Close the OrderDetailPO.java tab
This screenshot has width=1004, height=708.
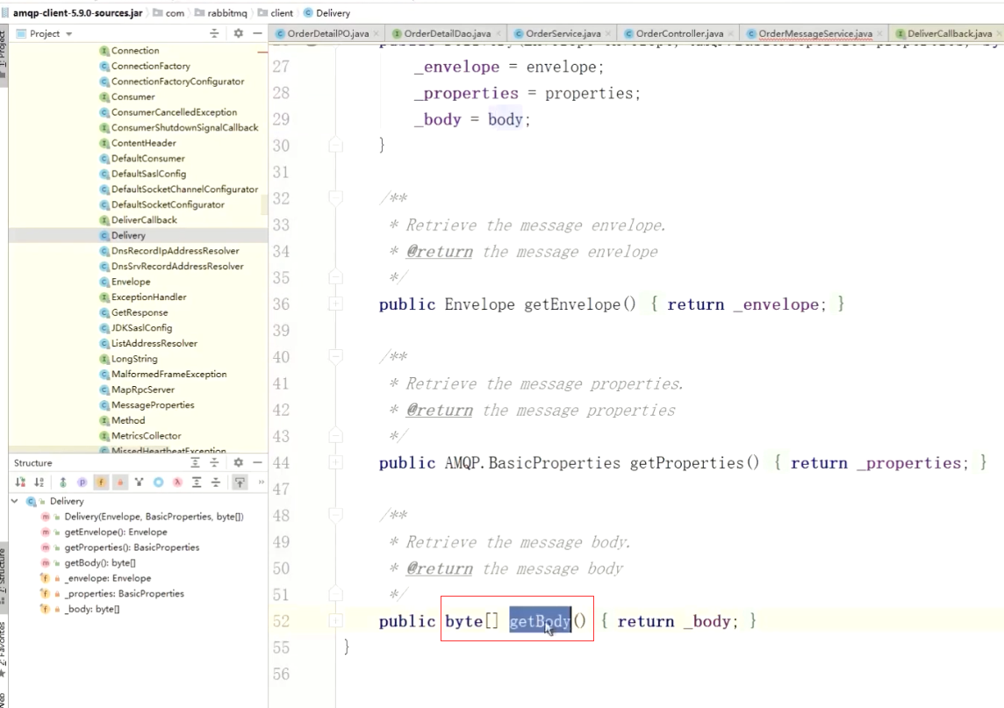[376, 33]
